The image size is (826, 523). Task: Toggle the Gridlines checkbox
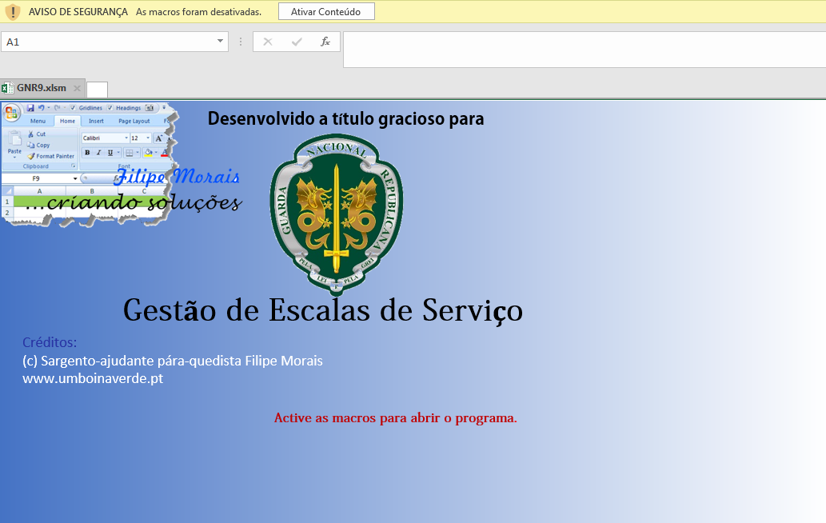pos(73,108)
